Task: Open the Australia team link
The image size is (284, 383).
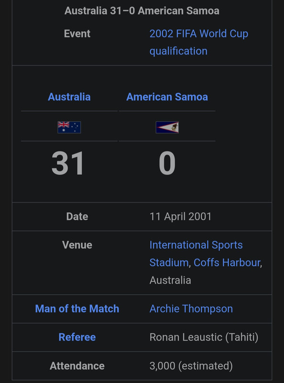Action: pyautogui.click(x=69, y=97)
